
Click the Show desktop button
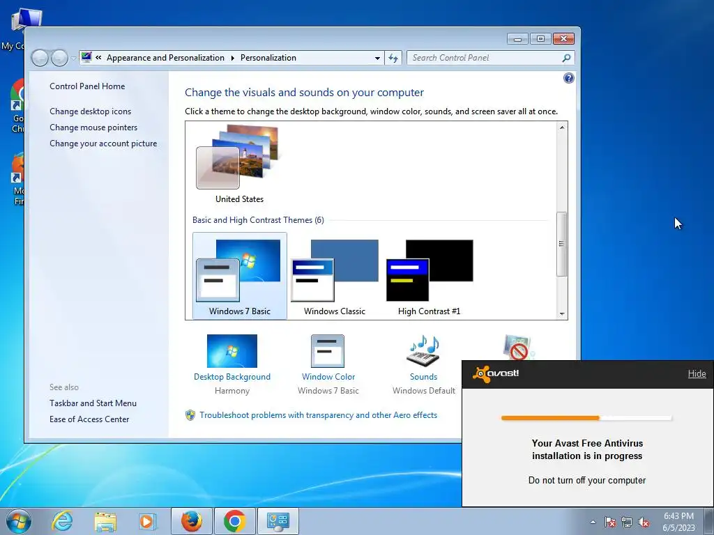tap(710, 521)
